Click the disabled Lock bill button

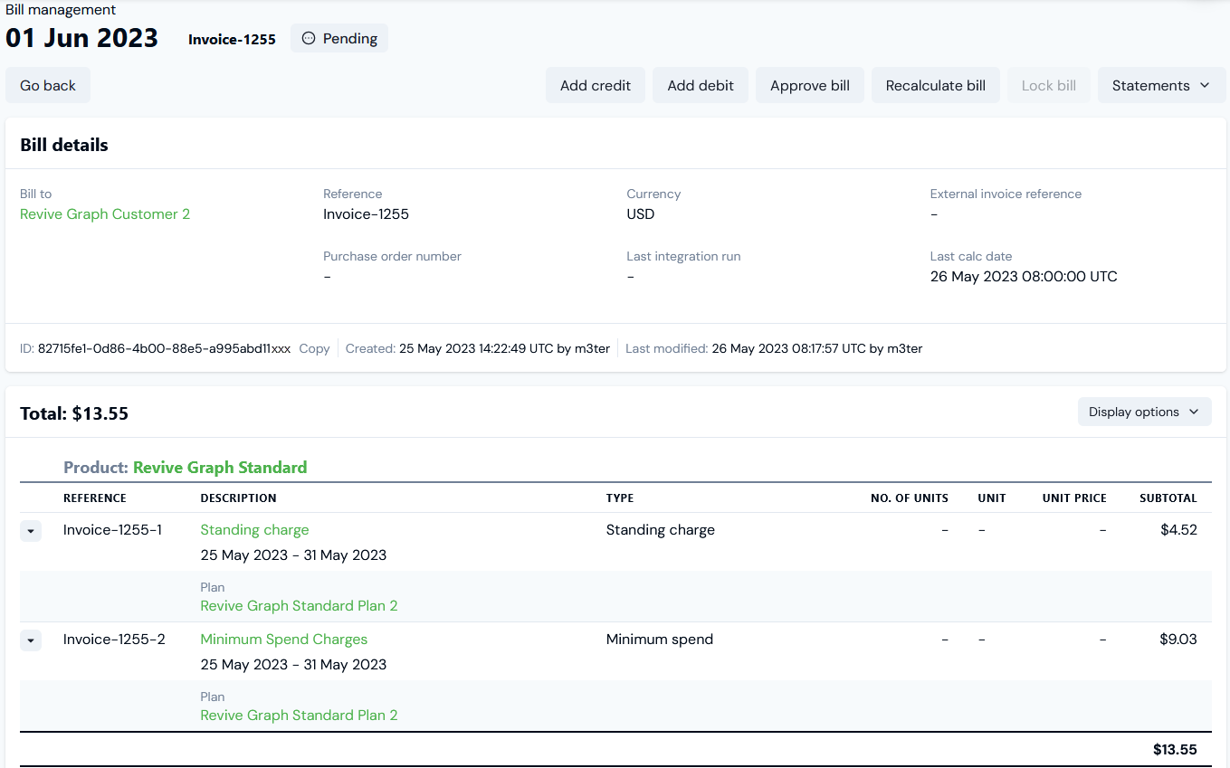pos(1048,86)
